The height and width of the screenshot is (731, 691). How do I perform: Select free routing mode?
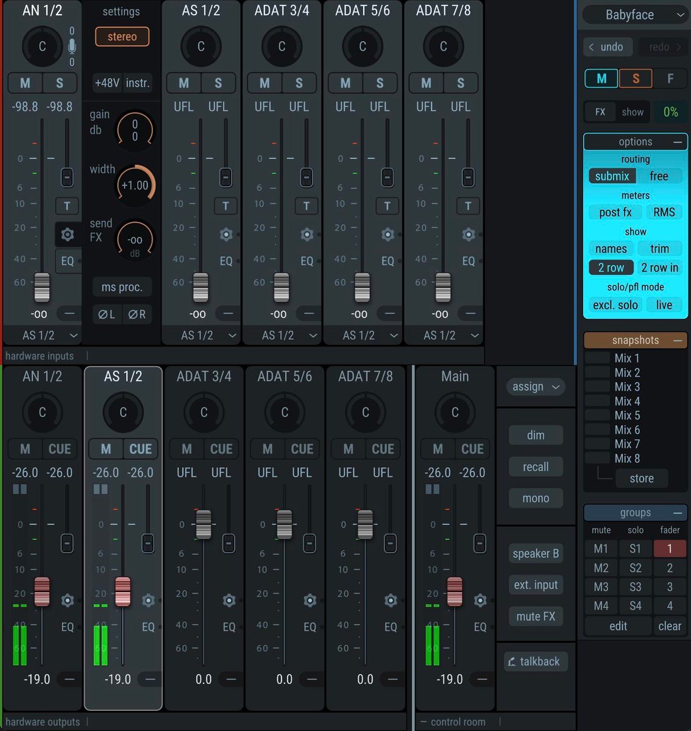click(659, 176)
